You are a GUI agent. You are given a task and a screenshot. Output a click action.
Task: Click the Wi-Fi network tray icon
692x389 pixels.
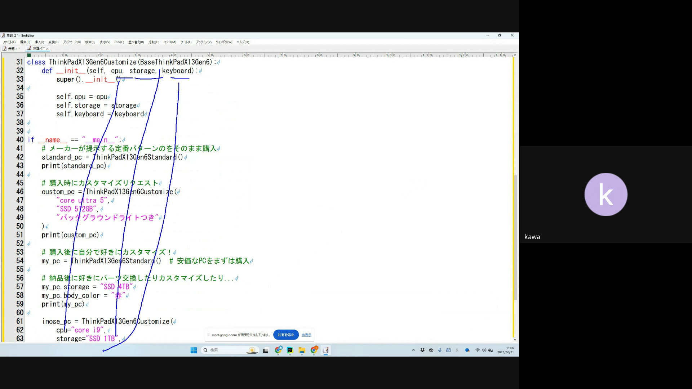coord(478,350)
